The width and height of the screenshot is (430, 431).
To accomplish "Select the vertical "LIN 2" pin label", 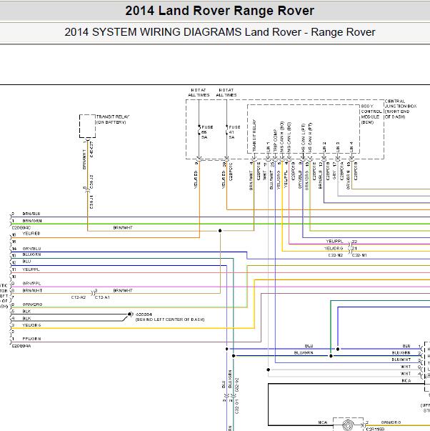I will point(324,147).
